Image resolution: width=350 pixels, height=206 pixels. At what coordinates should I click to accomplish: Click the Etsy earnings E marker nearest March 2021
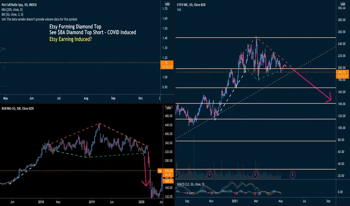point(255,175)
